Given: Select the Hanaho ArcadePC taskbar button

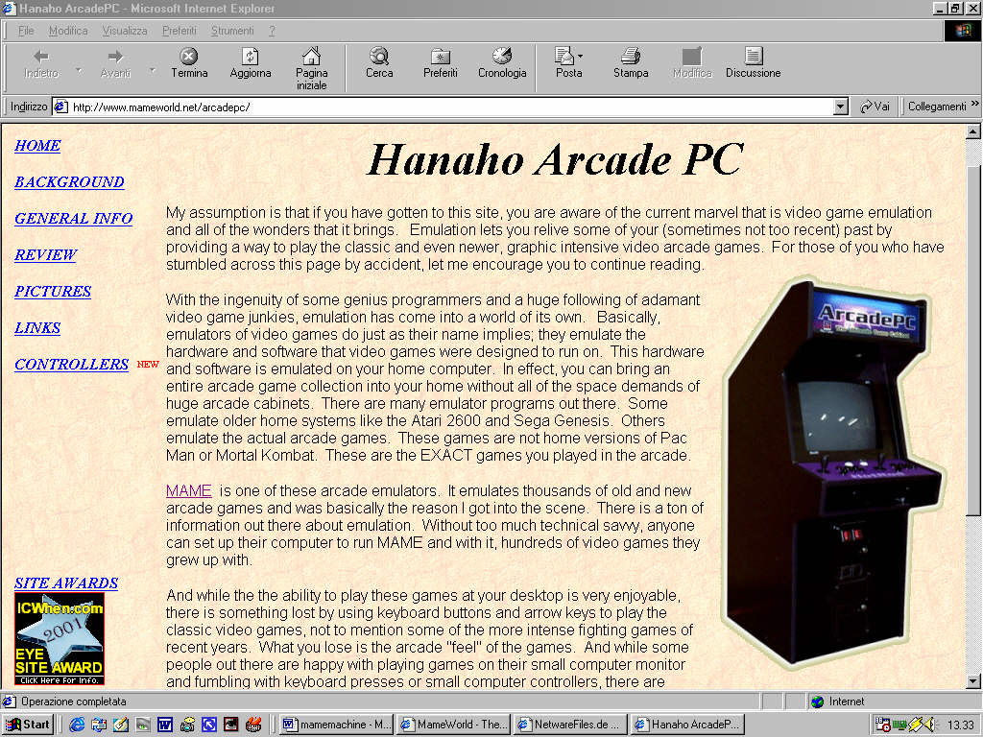Looking at the screenshot, I should click(x=687, y=725).
